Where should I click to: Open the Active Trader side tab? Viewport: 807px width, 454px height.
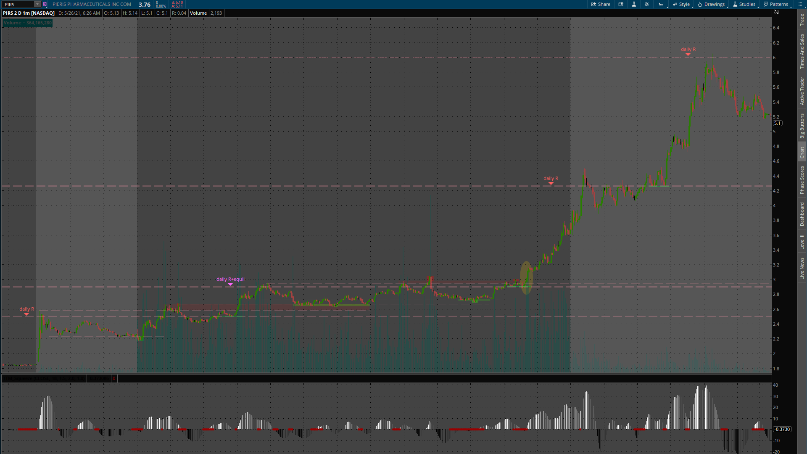click(x=802, y=91)
